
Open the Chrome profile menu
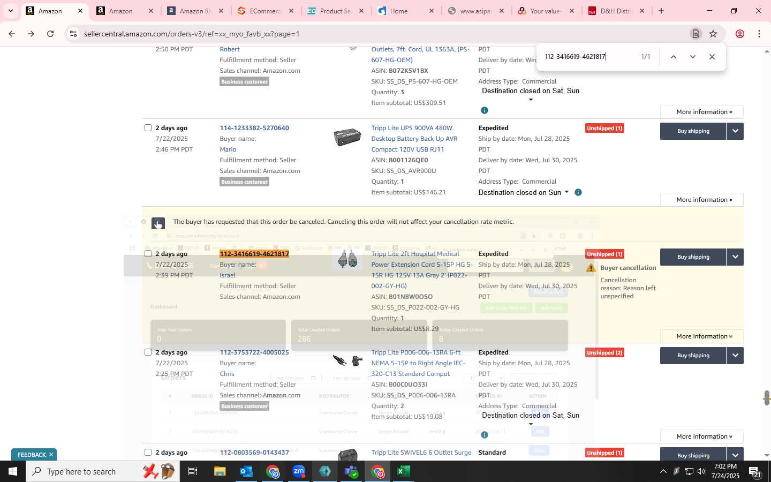740,34
